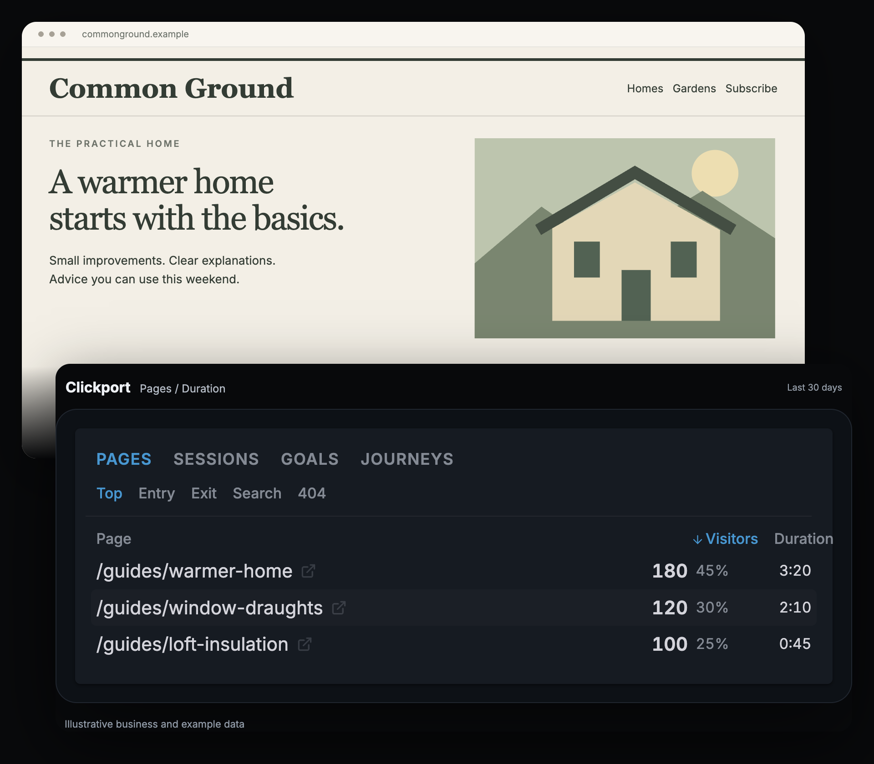Image resolution: width=874 pixels, height=764 pixels.
Task: Select the Search sub-tab
Action: coord(257,493)
